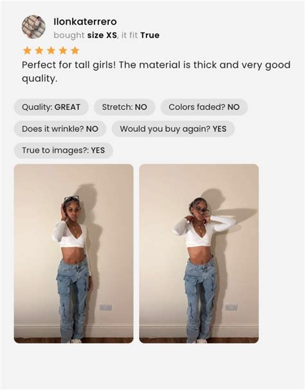This screenshot has width=305, height=390.
Task: Select the Colors faded? NO tag
Action: 204,107
